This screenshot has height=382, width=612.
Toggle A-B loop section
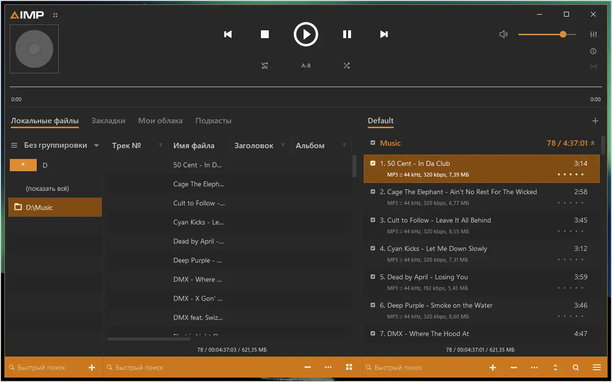[x=306, y=66]
